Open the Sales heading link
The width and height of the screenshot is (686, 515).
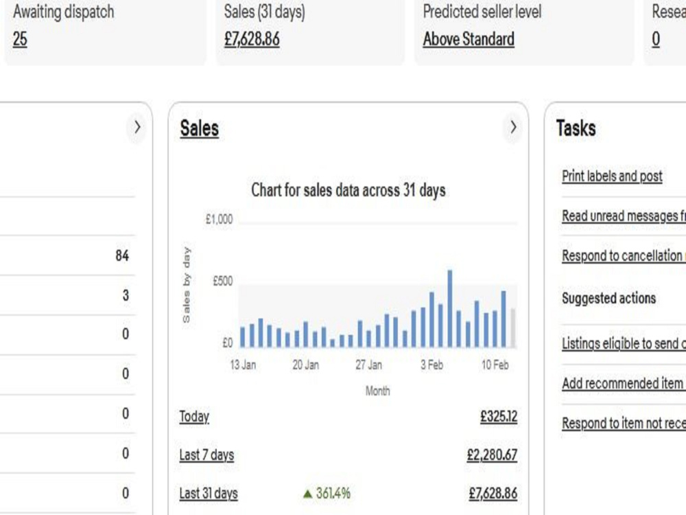pos(200,128)
